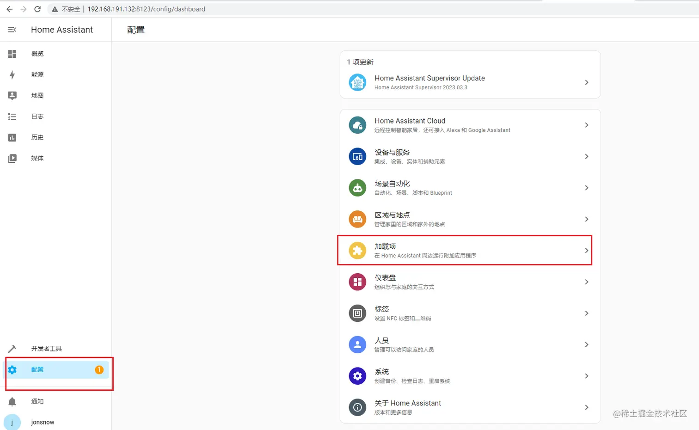Click the 系统 cog icon
This screenshot has height=430, width=699.
point(357,376)
